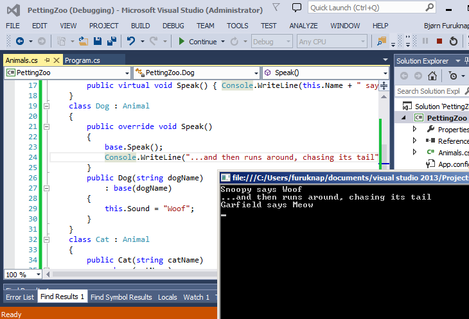This screenshot has width=469, height=319.
Task: Click the editor split window handle
Action: coord(384,86)
